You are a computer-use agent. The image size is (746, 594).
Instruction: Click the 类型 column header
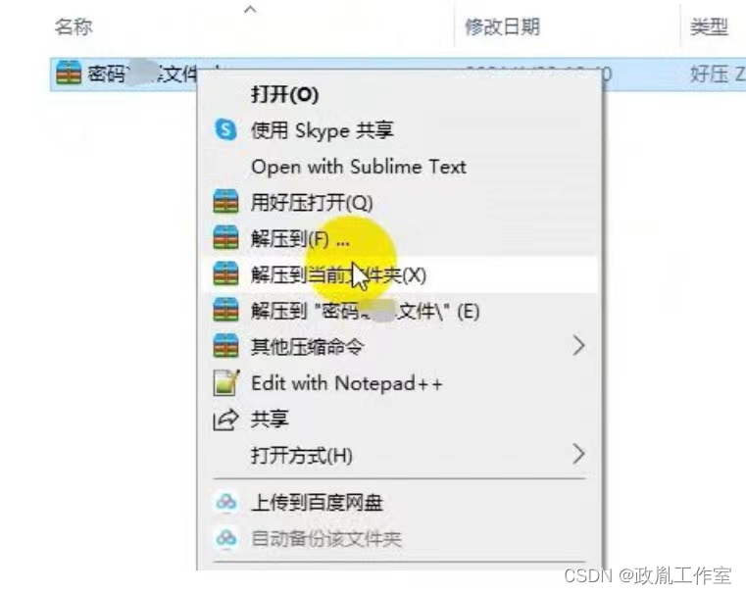[709, 26]
